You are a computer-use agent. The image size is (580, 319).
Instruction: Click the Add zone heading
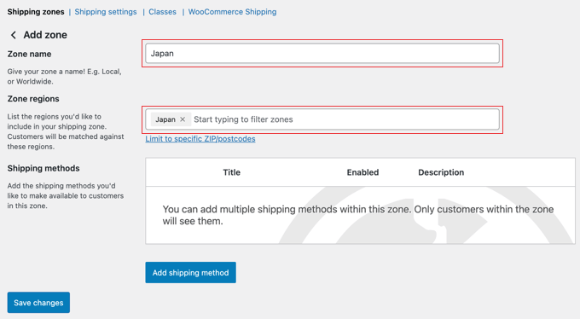(45, 35)
